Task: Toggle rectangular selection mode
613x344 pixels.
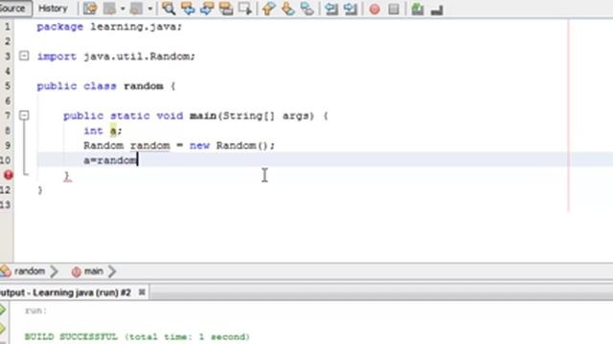Action: pyautogui.click(x=245, y=9)
